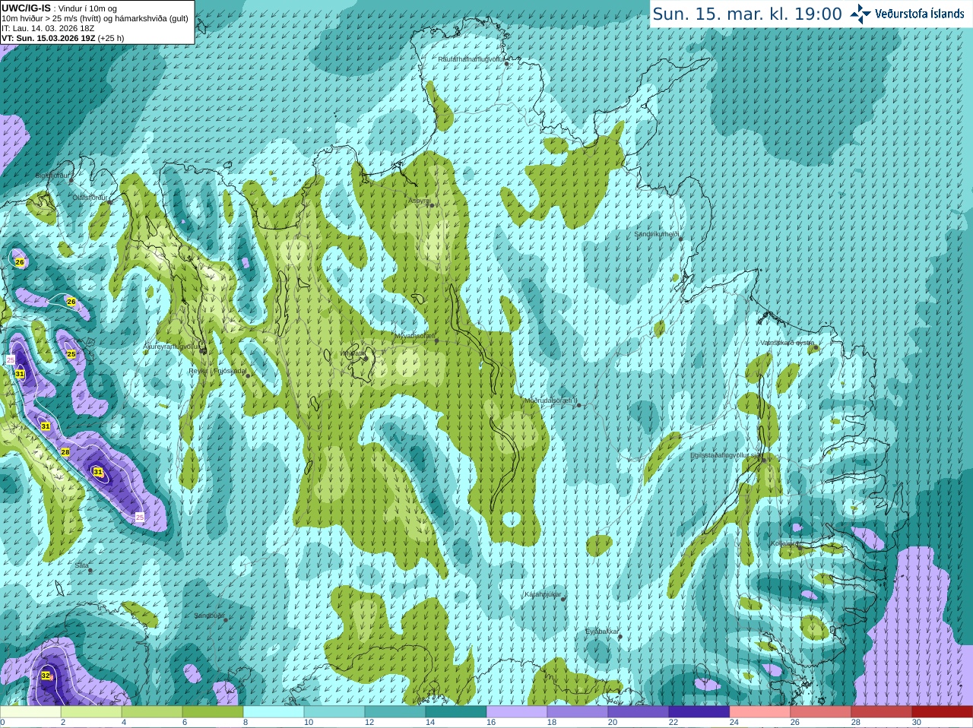The width and height of the screenshot is (973, 728).
Task: Click the legend tick value '24'
Action: 734,723
